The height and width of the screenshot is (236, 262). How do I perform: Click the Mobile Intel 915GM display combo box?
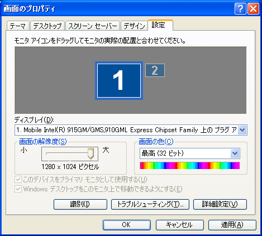click(131, 130)
